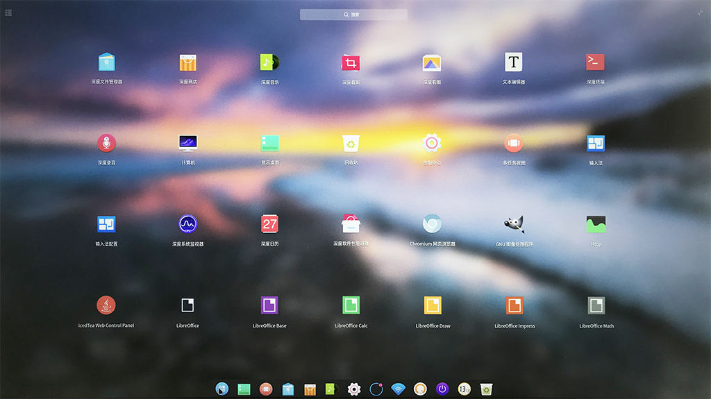Click the clock in the dock
Image resolution: width=711 pixels, height=399 pixels.
[465, 389]
